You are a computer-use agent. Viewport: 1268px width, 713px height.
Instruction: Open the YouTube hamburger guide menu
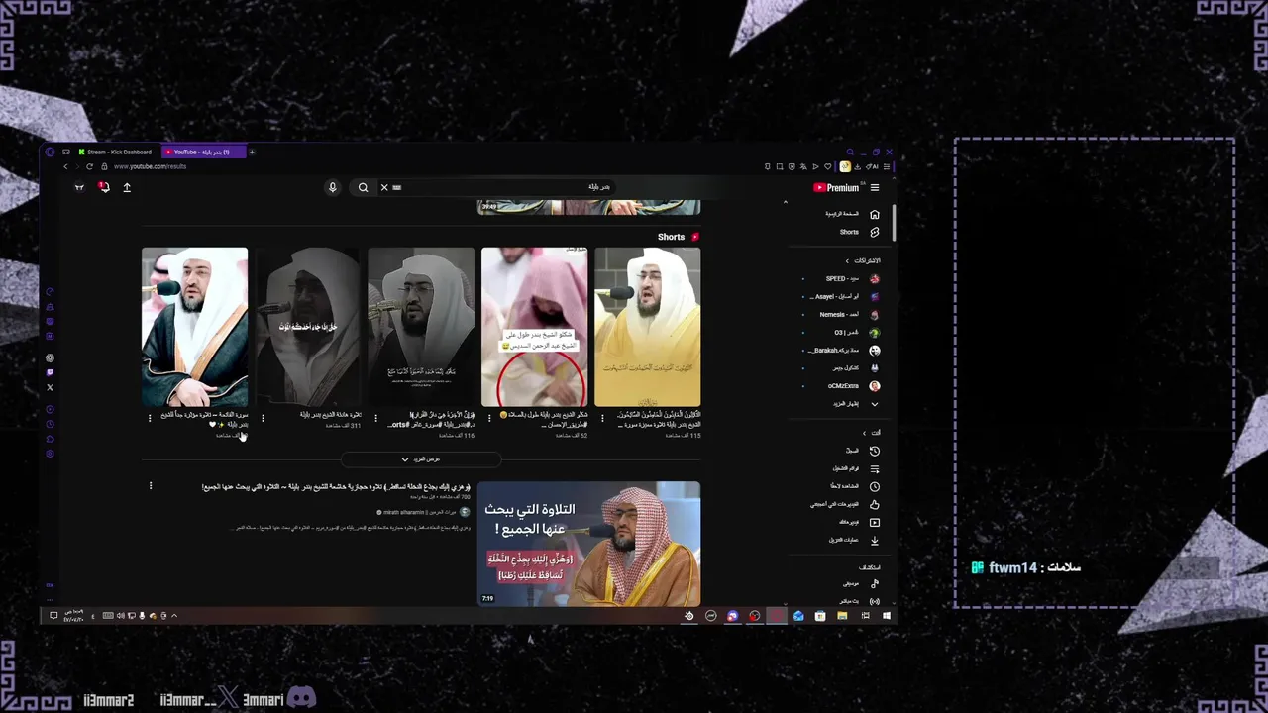pyautogui.click(x=874, y=187)
